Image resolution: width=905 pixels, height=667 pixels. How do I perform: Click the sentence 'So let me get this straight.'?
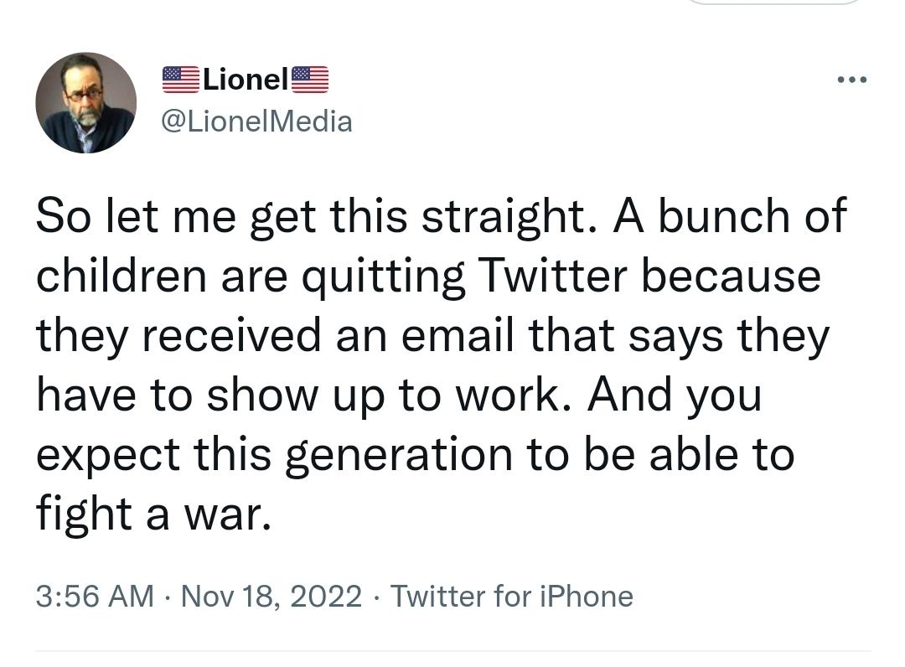317,216
